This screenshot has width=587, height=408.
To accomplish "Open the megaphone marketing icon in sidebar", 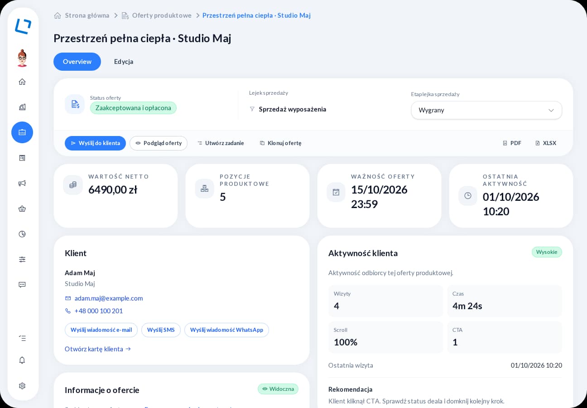I will coord(22,183).
